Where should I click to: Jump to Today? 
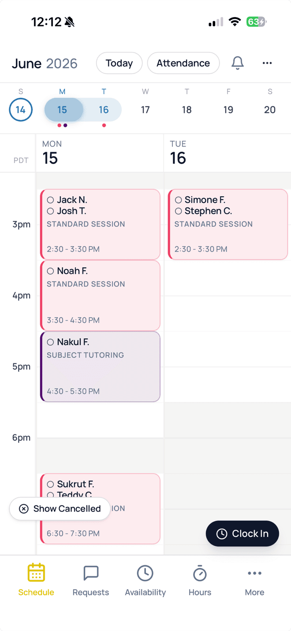(119, 63)
